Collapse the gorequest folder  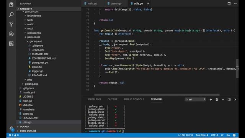click(x=36, y=41)
